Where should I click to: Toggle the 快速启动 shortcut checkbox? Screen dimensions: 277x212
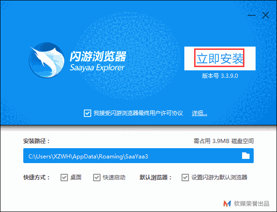click(x=97, y=178)
